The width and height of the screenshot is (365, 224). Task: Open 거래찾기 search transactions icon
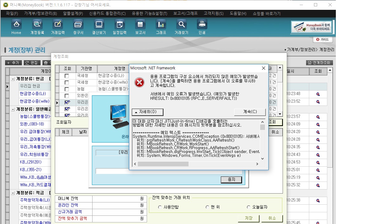181,25
